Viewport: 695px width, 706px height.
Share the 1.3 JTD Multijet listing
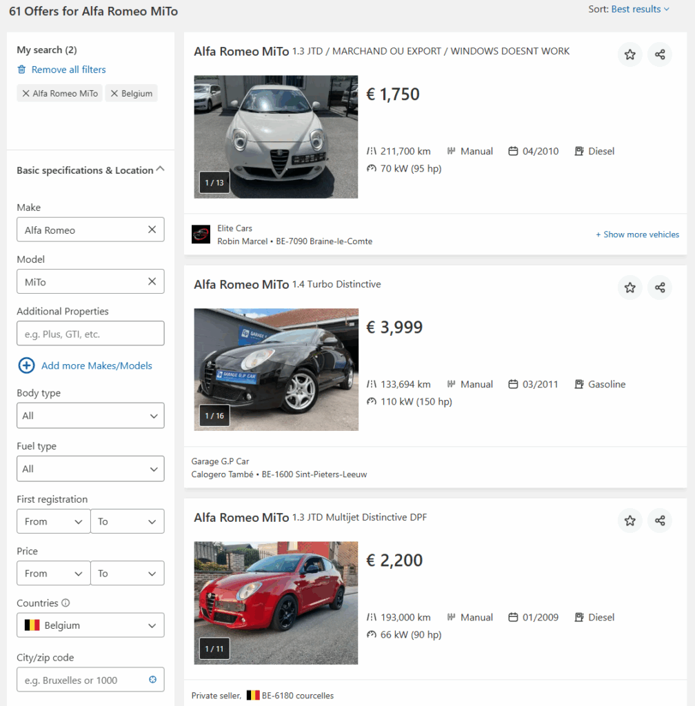660,521
